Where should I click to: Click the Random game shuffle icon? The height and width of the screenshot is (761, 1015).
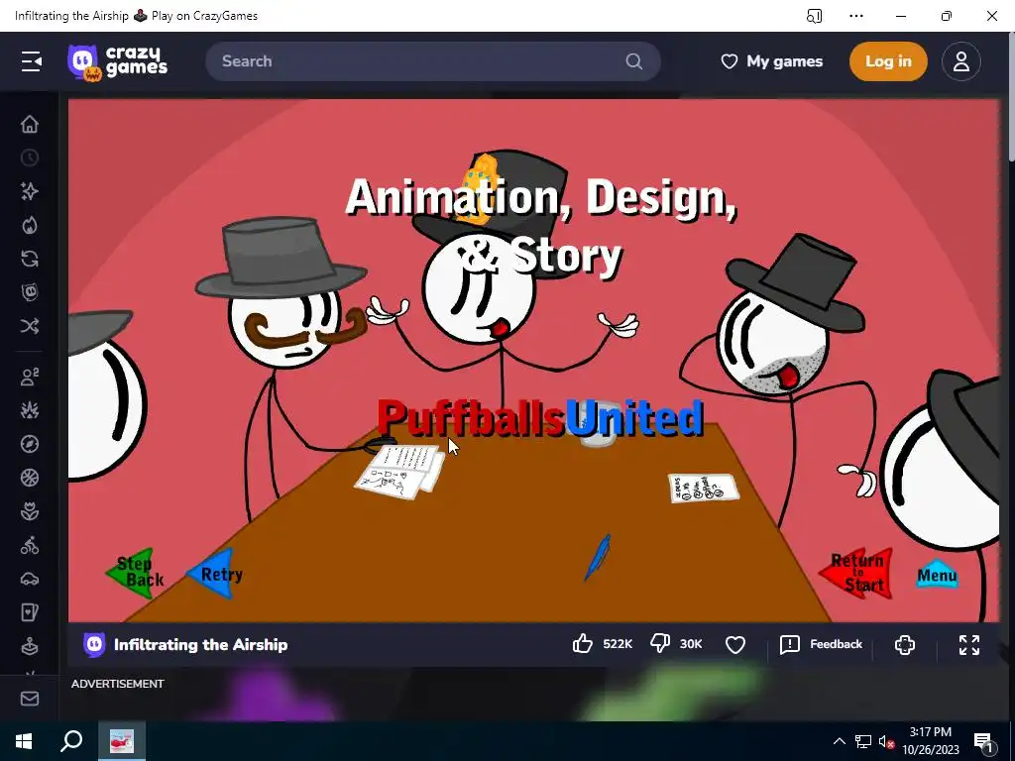(30, 325)
